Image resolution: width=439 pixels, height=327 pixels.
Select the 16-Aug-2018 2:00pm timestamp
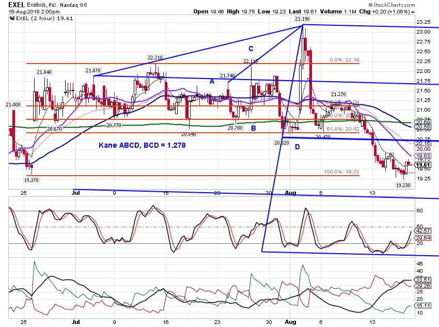pyautogui.click(x=34, y=12)
